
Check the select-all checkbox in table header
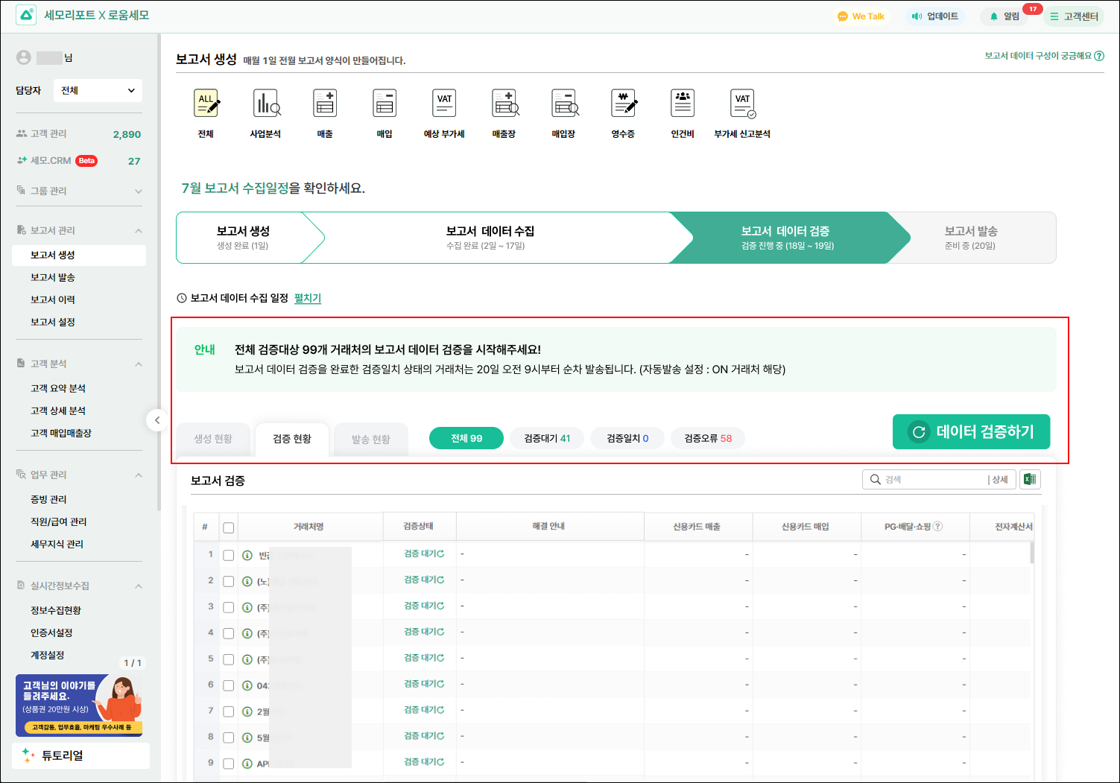pyautogui.click(x=229, y=527)
